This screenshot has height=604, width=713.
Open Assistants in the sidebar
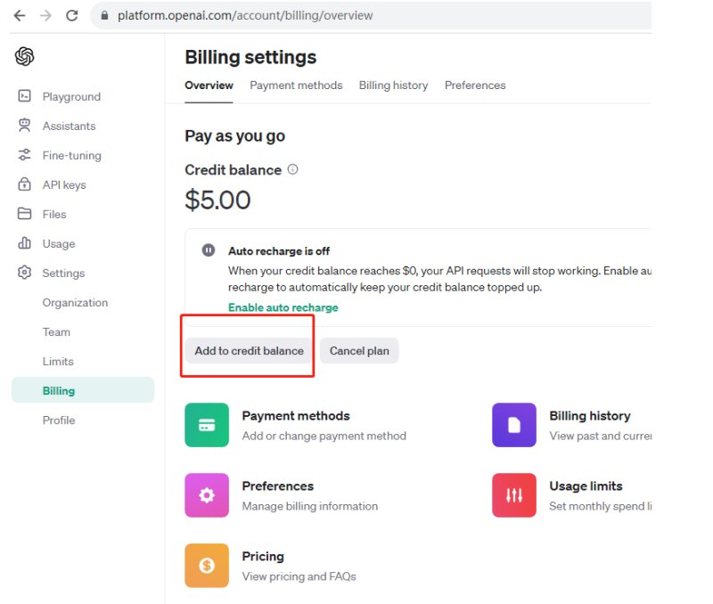(x=70, y=126)
